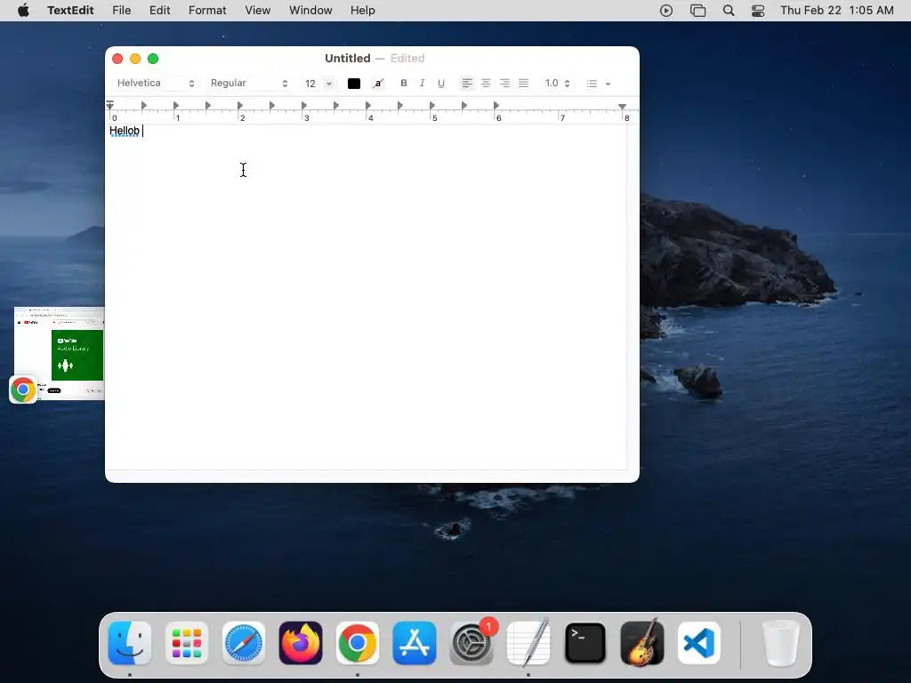Open the Helvetica font family dropdown
Viewport: 911px width, 683px height.
tap(155, 83)
